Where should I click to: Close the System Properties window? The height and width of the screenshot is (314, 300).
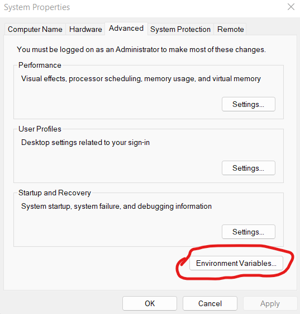291,7
